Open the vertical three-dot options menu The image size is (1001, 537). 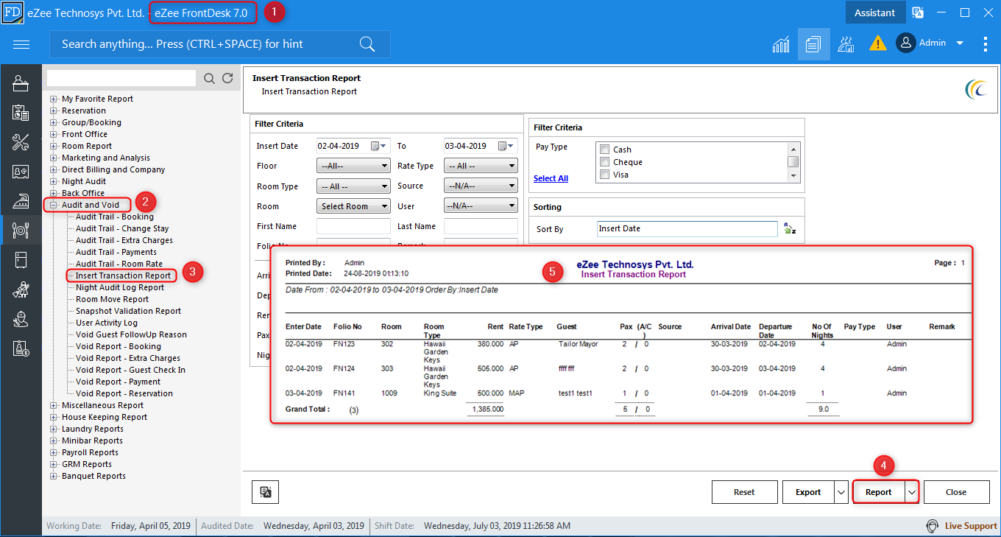[986, 44]
